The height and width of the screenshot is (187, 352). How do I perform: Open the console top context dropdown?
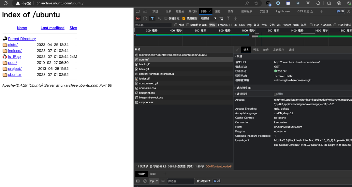154,181
